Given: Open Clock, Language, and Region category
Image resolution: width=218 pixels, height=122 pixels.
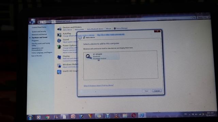Looking at the screenshot, I should pos(42,53).
